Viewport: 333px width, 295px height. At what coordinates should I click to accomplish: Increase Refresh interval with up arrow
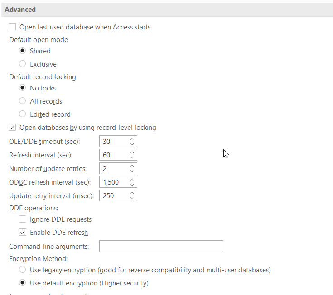point(132,152)
